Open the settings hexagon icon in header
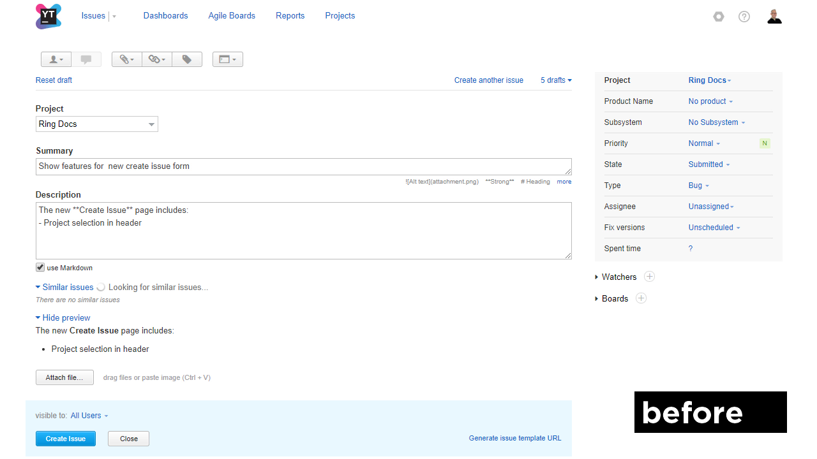Screen dimensions: 817x459 [719, 17]
